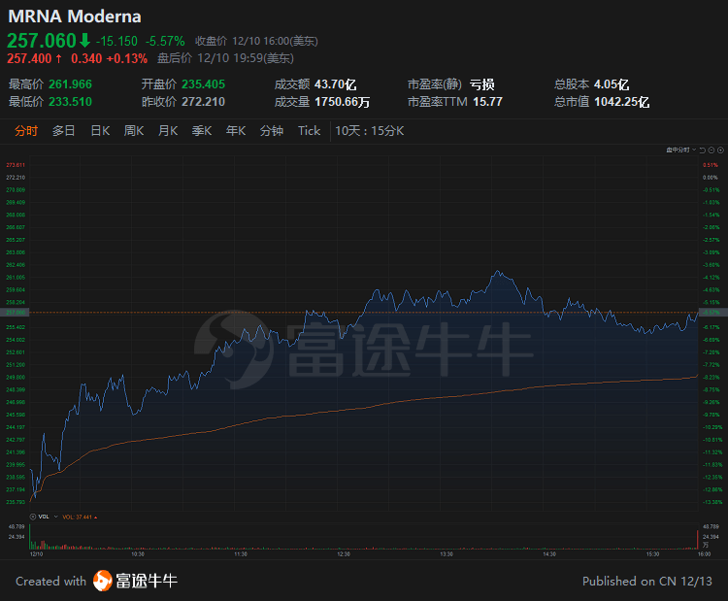Click the Published on CN 12/13 text
728x601 pixels.
click(647, 581)
